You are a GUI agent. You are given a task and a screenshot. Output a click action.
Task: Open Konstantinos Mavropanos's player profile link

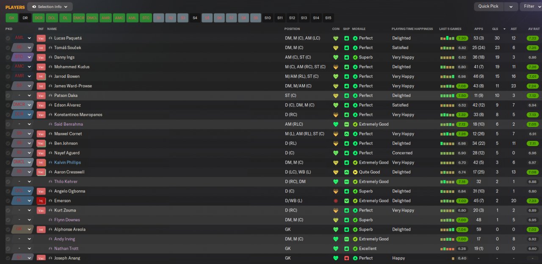[x=78, y=115]
